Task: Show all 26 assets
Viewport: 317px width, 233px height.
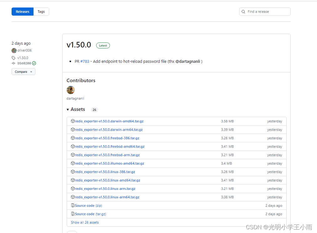Action: click(x=85, y=222)
